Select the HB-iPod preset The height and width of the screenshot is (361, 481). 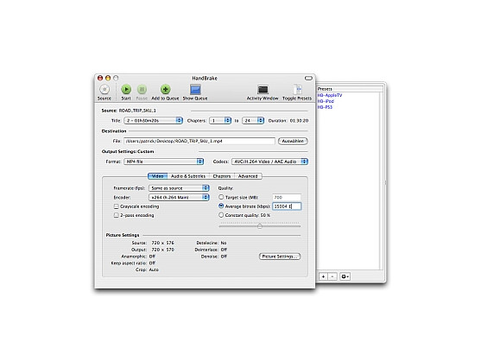326,101
